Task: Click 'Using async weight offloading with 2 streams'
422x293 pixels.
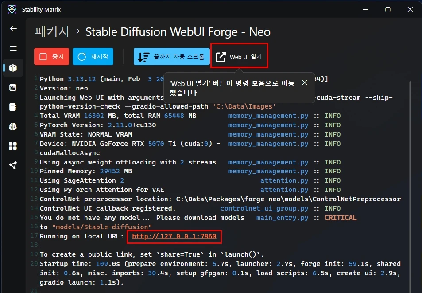Action: [x=128, y=162]
